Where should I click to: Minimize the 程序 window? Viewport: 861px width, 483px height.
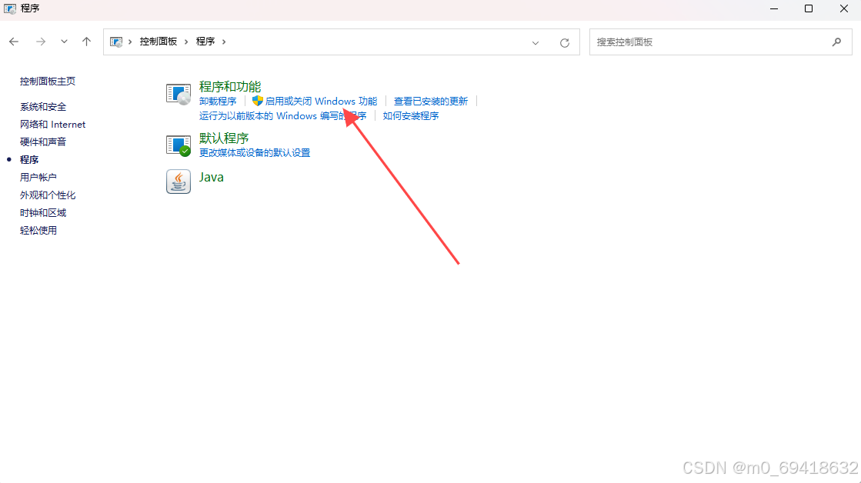tap(774, 8)
